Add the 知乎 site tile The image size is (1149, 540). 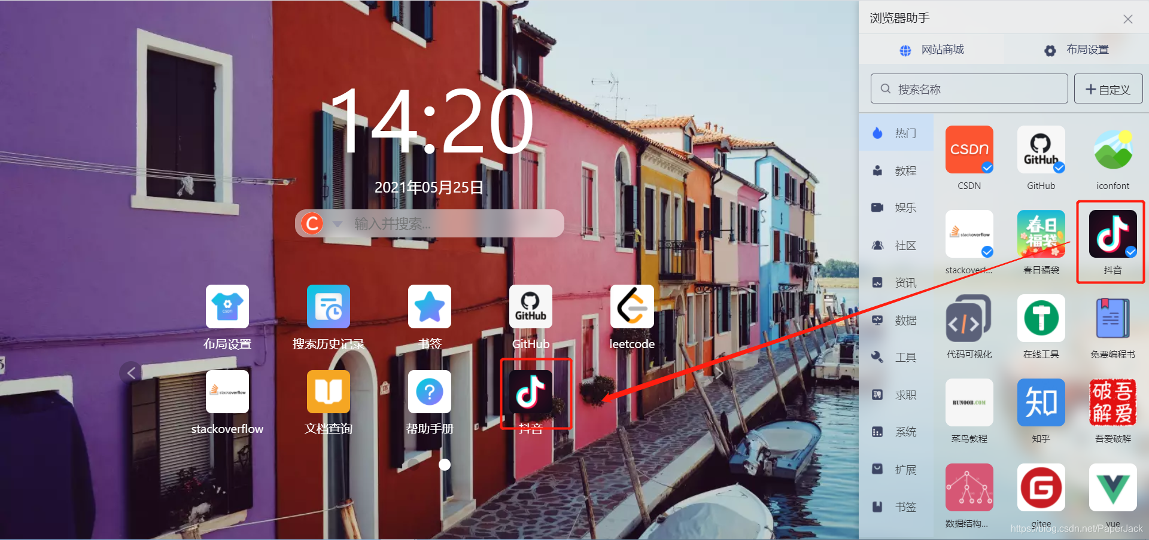[1041, 402]
